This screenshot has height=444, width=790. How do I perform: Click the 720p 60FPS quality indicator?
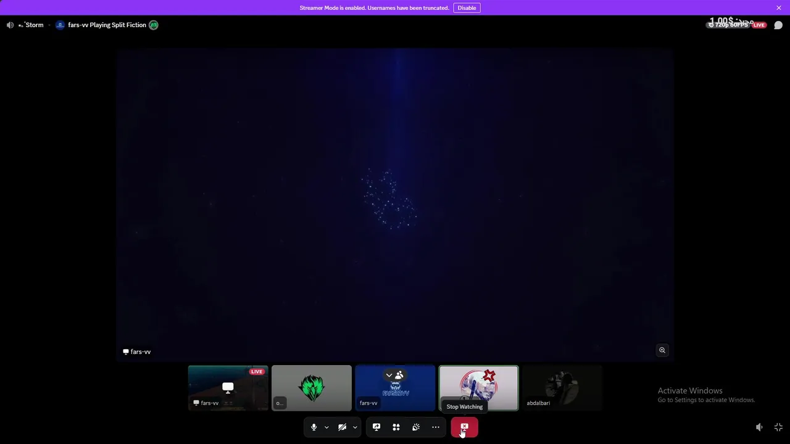coord(728,25)
